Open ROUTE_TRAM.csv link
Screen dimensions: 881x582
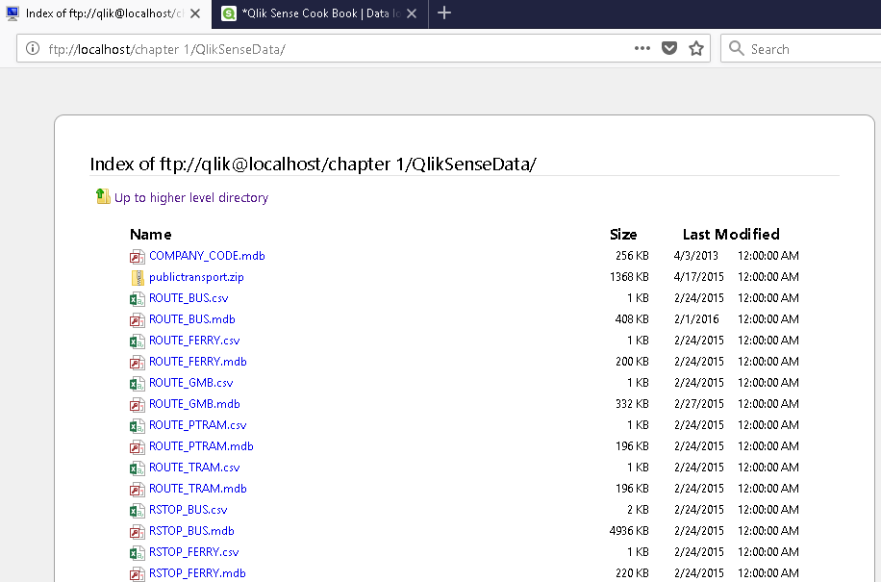[x=194, y=468]
